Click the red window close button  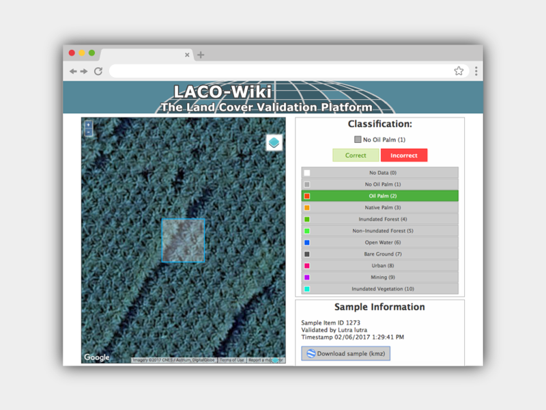(x=72, y=53)
